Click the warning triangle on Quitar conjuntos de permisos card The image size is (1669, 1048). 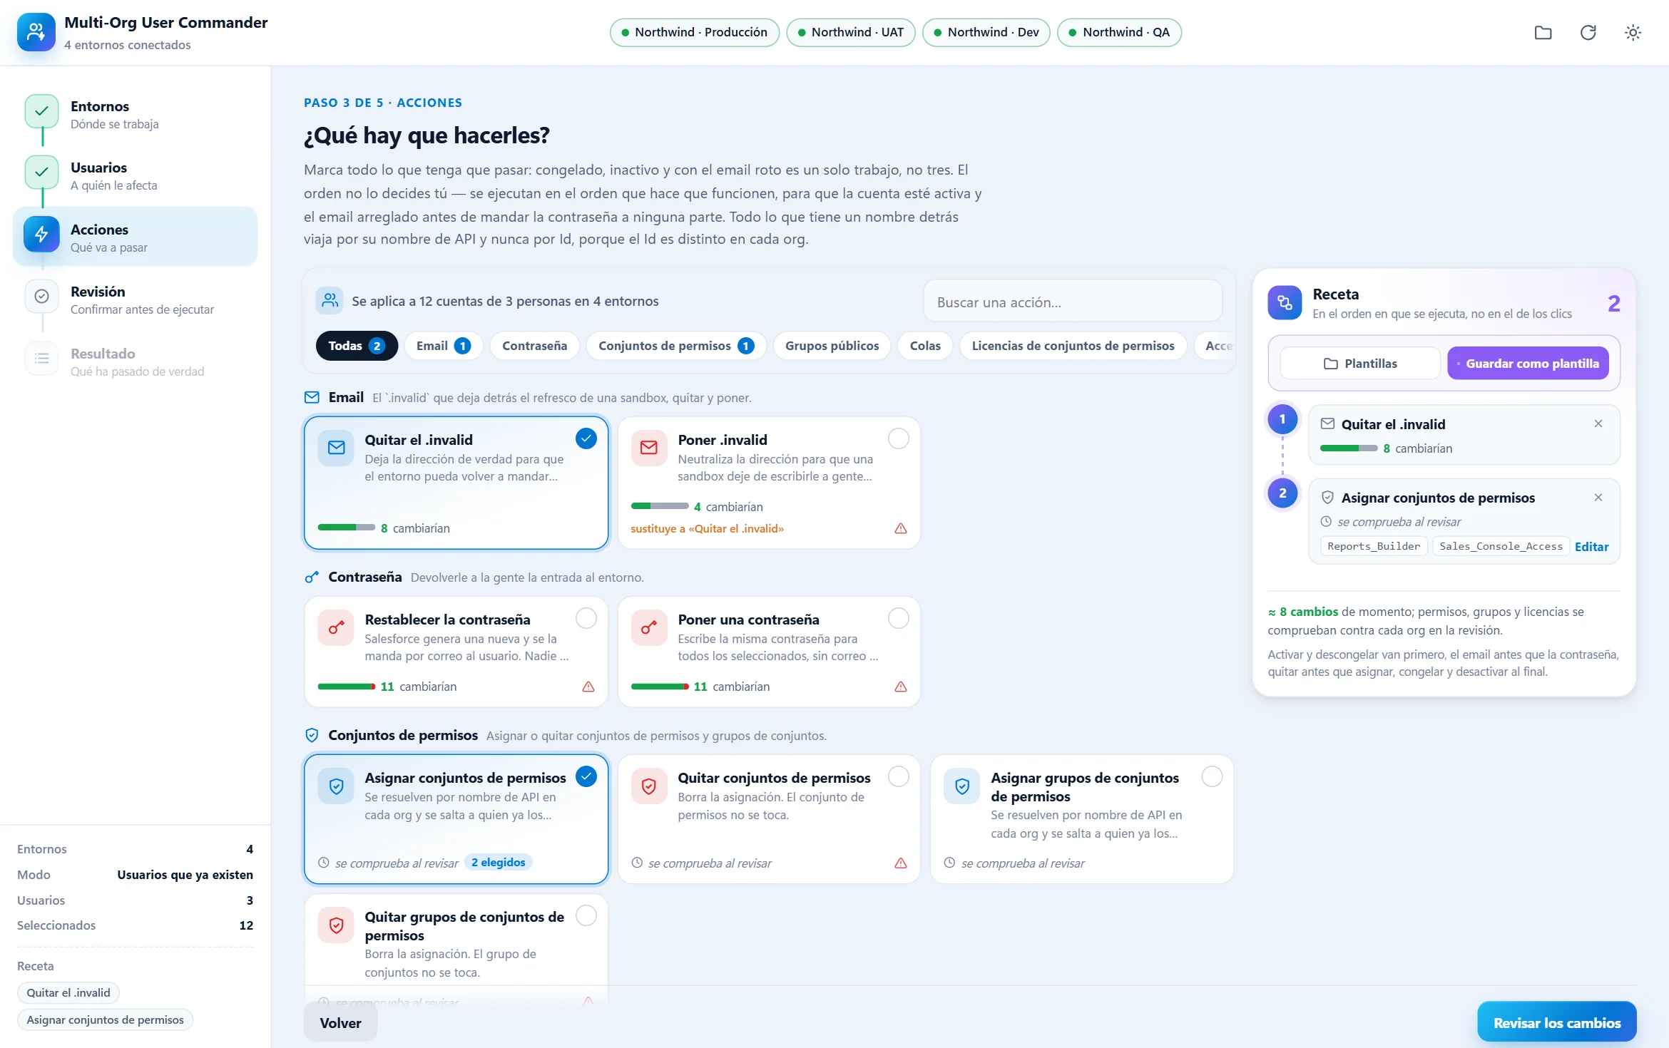[x=901, y=863]
